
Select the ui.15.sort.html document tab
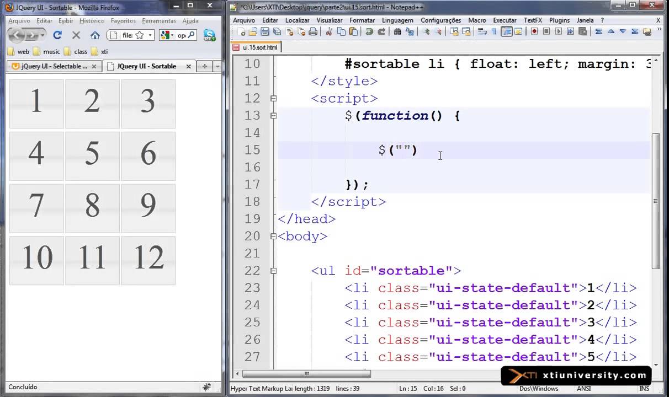point(256,47)
